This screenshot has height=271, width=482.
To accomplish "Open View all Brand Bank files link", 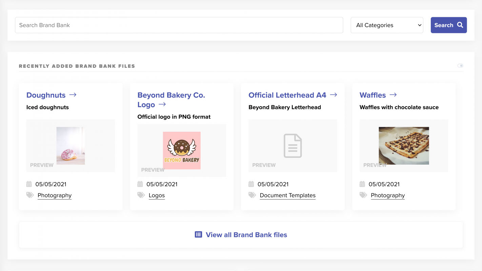I will (x=246, y=235).
